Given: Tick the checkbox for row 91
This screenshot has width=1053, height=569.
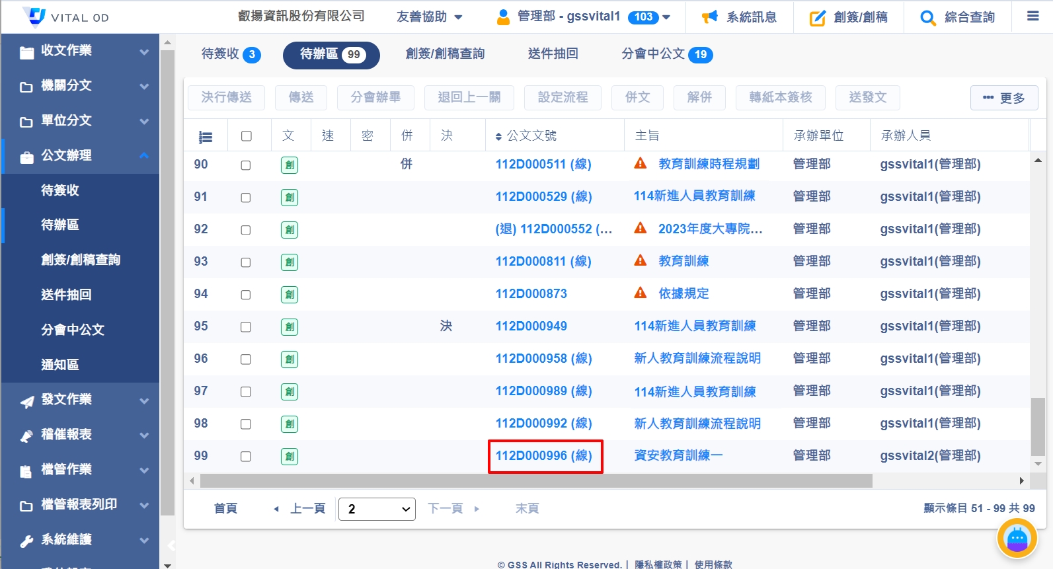Looking at the screenshot, I should tap(246, 198).
